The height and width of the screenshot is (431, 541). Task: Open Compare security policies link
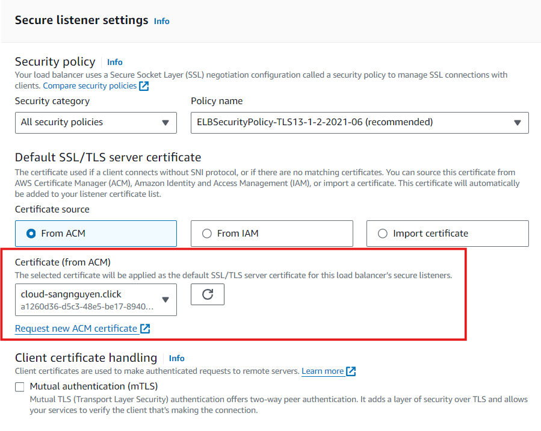pos(90,86)
